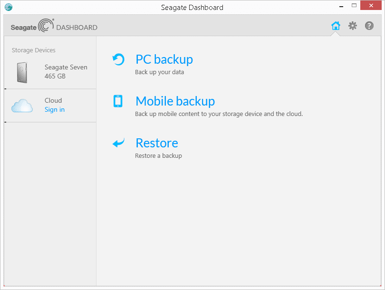Open the Restore heading link

157,143
